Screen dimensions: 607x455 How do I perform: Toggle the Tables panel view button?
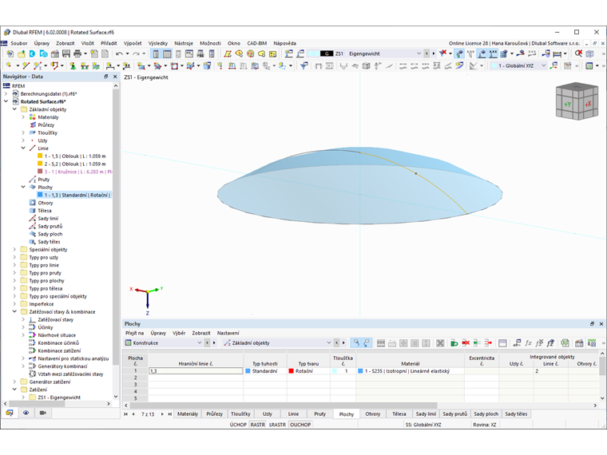click(x=167, y=53)
